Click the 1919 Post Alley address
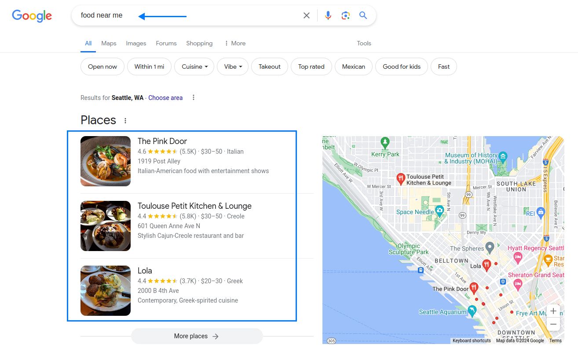 [x=159, y=161]
